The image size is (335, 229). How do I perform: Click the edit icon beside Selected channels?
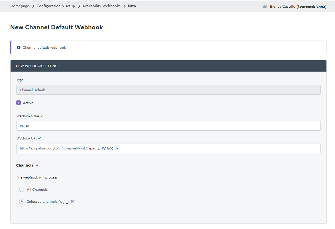point(73,201)
